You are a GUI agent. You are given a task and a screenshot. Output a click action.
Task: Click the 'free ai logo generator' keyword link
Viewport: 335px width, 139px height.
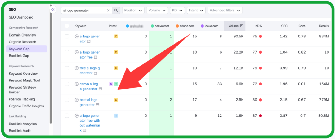(89, 68)
